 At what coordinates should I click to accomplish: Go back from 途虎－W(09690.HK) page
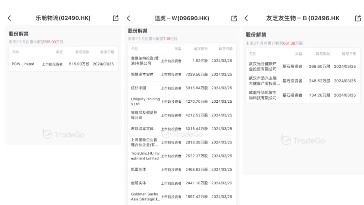coord(128,18)
